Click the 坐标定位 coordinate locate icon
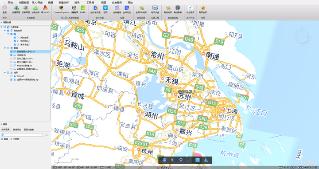This screenshot has height=169, width=319. (127, 8)
